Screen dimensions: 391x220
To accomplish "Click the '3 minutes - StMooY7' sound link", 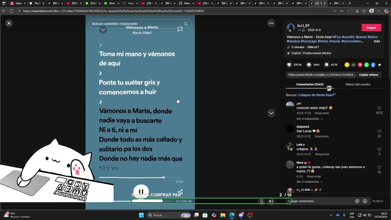I will tap(303, 47).
